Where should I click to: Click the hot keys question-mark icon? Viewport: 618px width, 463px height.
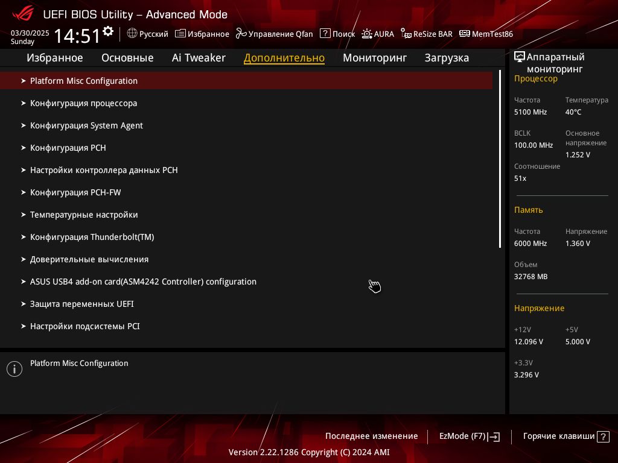click(603, 436)
